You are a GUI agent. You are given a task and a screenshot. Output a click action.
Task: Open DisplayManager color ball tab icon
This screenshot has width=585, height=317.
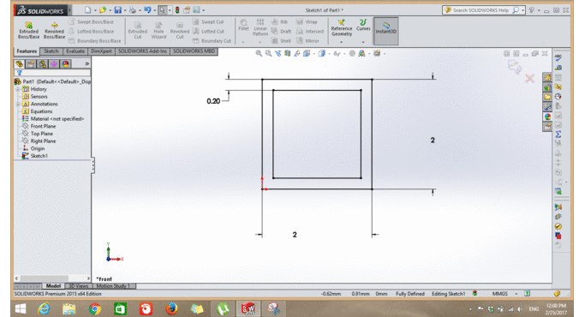[66, 64]
